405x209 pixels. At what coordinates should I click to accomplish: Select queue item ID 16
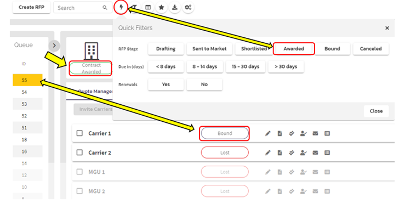tap(27, 151)
